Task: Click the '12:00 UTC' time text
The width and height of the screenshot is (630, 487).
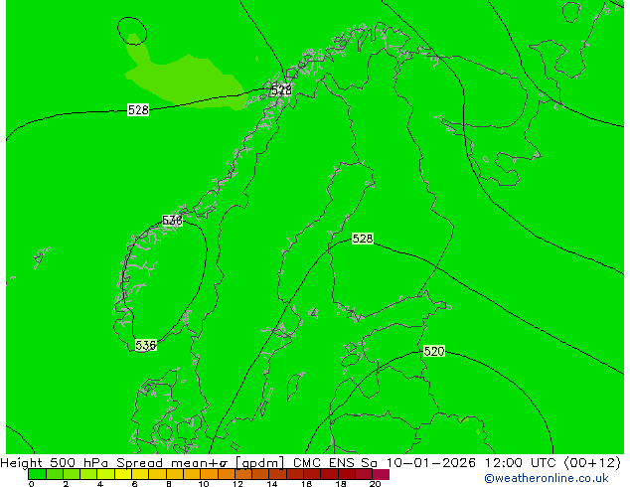Action: 521,463
